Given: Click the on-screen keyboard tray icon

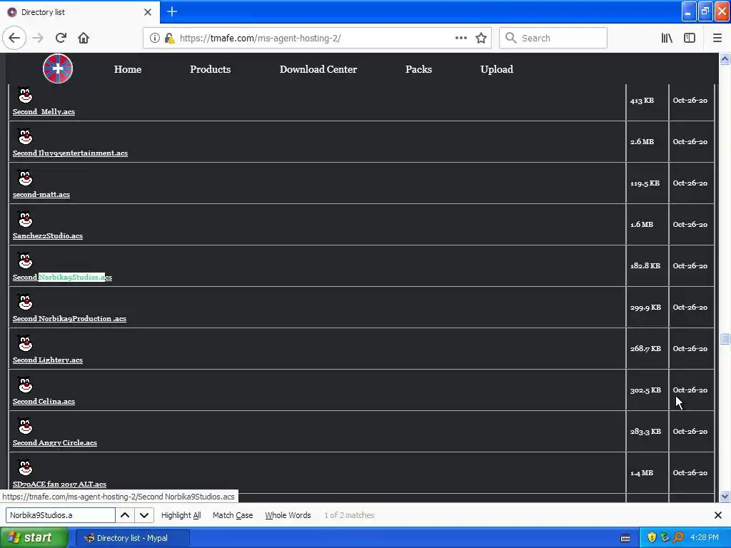Looking at the screenshot, I should pos(625,538).
